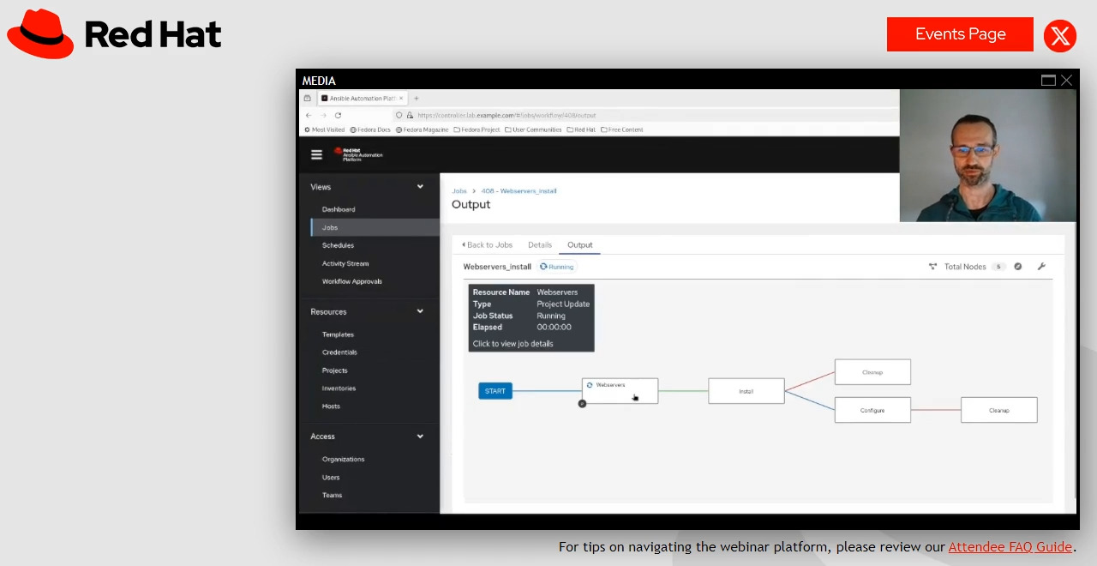Open the hamburger navigation menu

[x=316, y=155]
